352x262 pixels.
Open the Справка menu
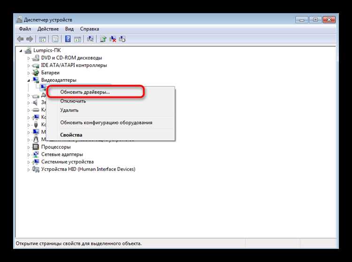(90, 29)
